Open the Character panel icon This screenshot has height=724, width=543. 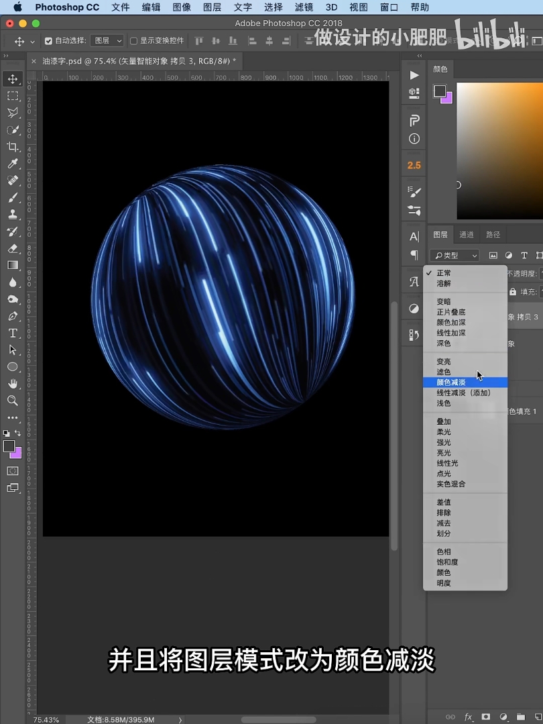[x=414, y=237]
